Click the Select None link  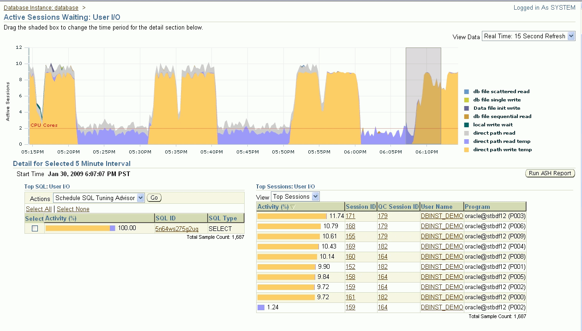click(x=72, y=209)
